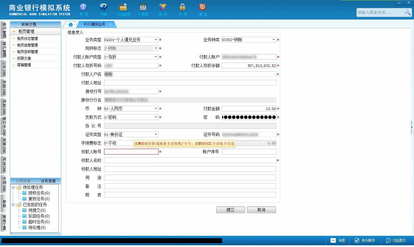Open the 参数 side tab

[4, 203]
